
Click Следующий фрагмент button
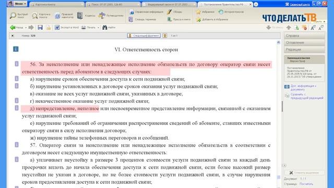click(144, 36)
